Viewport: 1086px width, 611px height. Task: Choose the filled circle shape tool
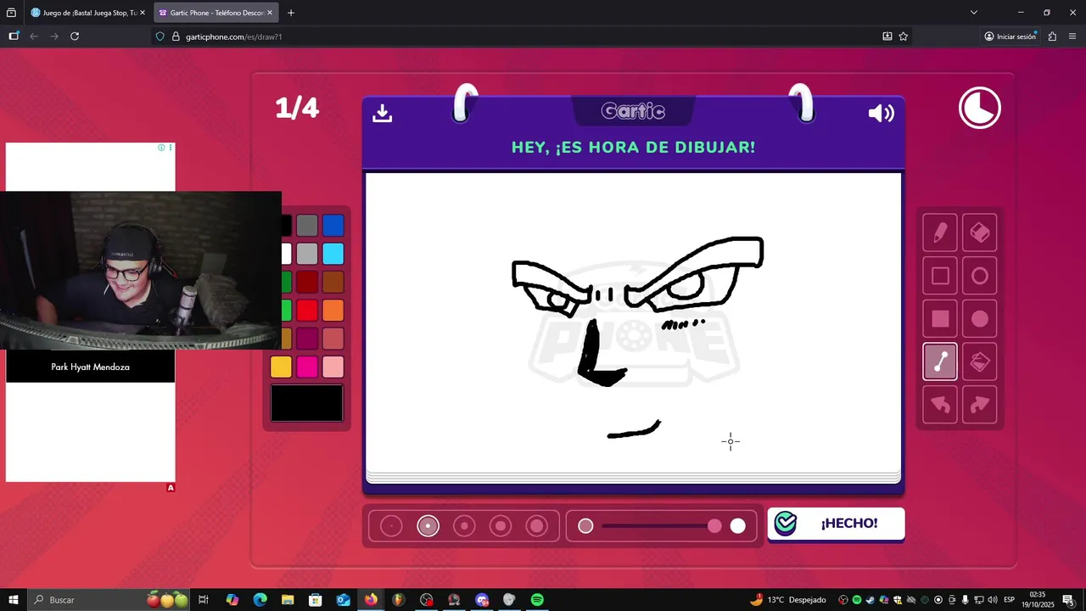tap(980, 319)
